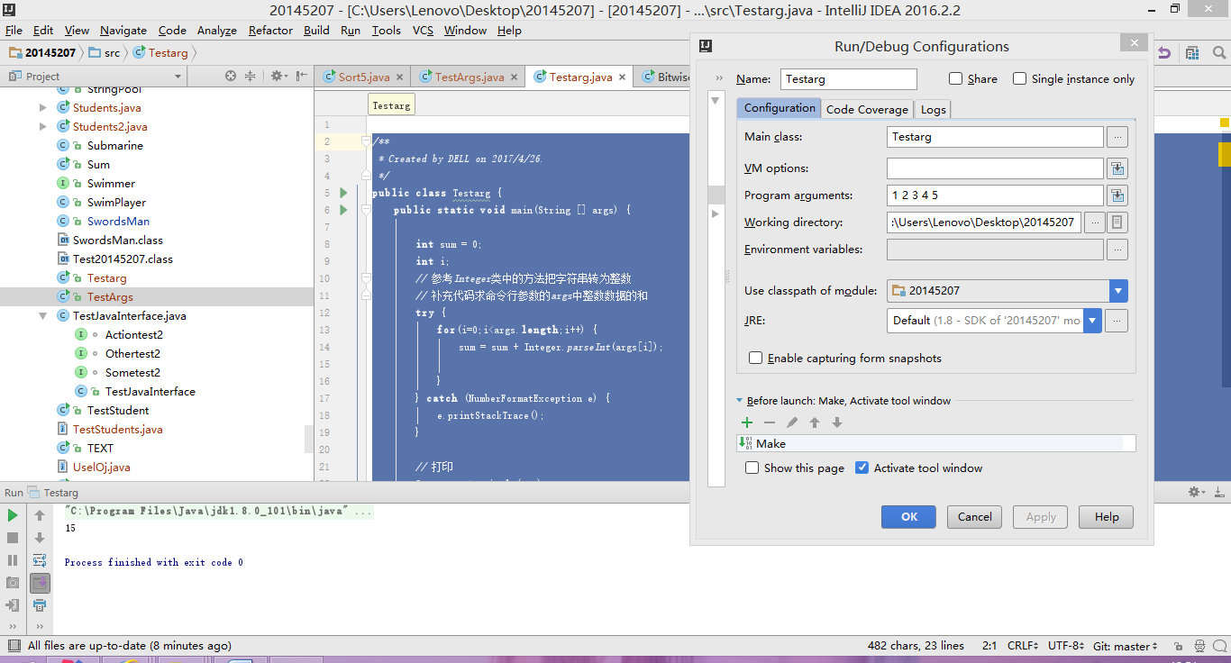Click OK in Run/Debug Configurations
Image resolution: width=1231 pixels, height=663 pixels.
(x=909, y=517)
